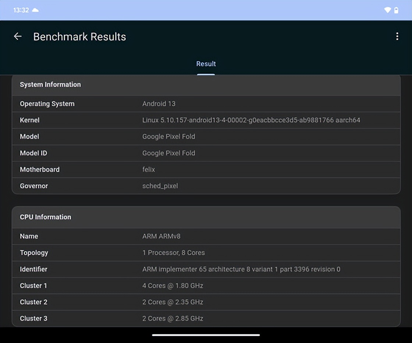This screenshot has width=412, height=343.
Task: Tap the Model ID row
Action: pyautogui.click(x=206, y=153)
